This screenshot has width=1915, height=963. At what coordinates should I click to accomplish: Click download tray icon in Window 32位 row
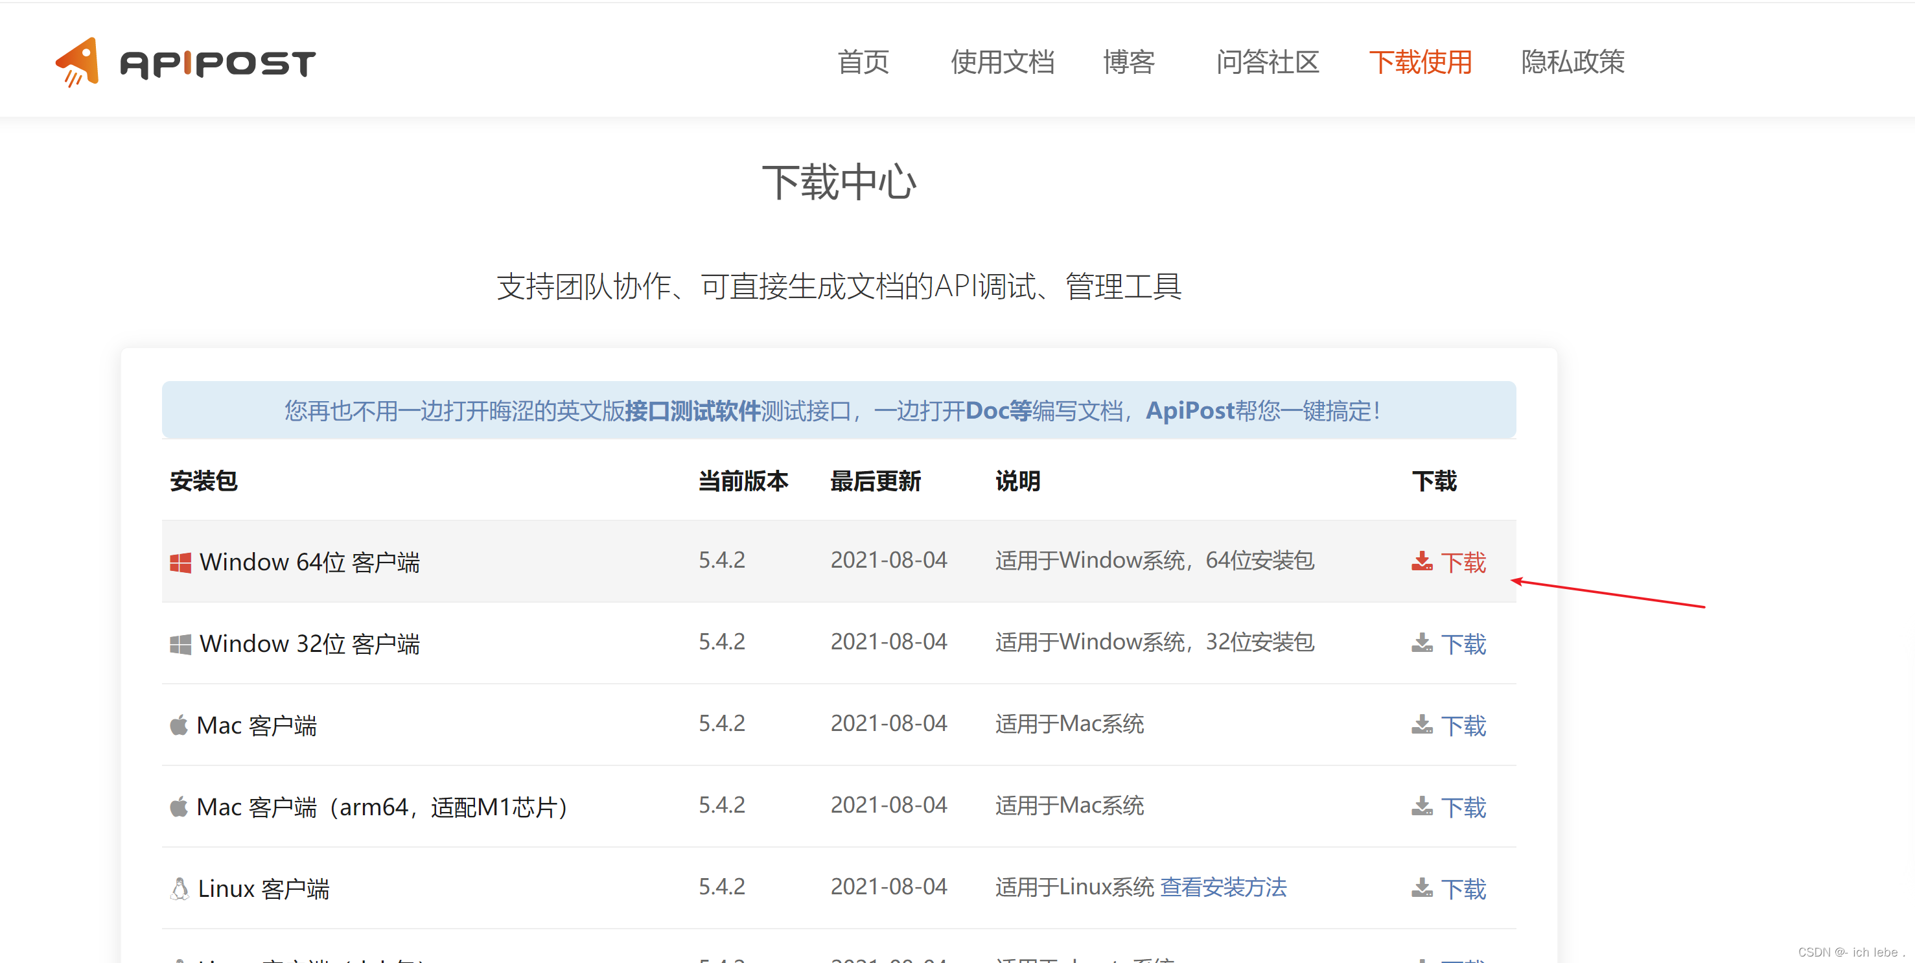click(x=1421, y=644)
